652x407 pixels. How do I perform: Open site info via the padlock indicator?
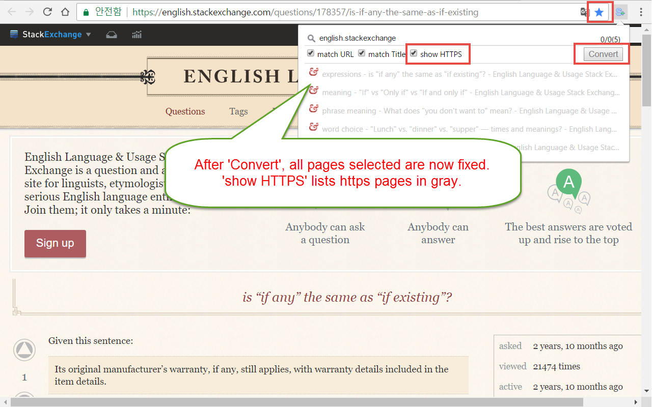coord(85,12)
